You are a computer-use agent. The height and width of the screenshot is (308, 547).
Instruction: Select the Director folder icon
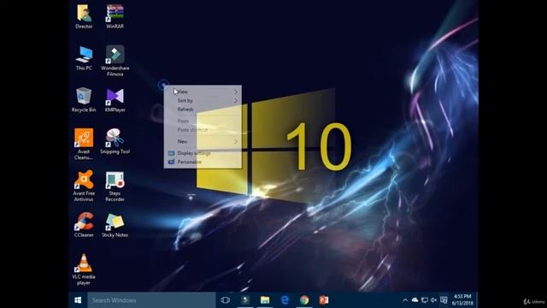84,16
